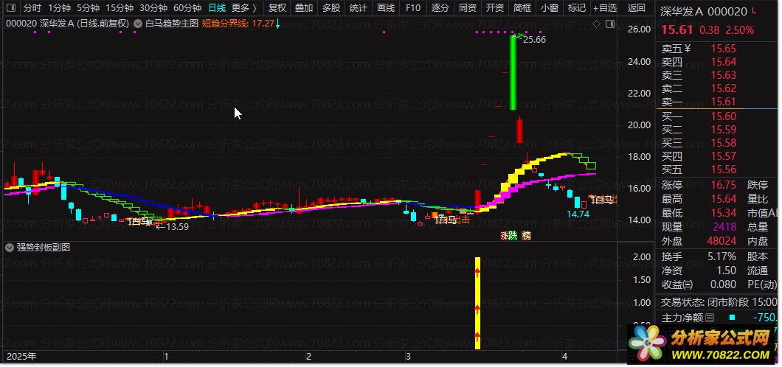Viewport: 782px width, 367px height.
Task: Click the 榜 badge under the chart
Action: (526, 236)
